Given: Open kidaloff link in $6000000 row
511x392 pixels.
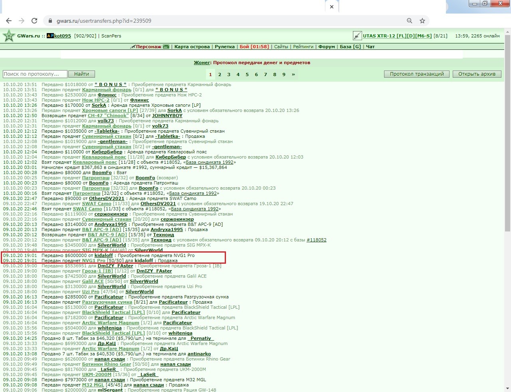Looking at the screenshot, I should 104,255.
